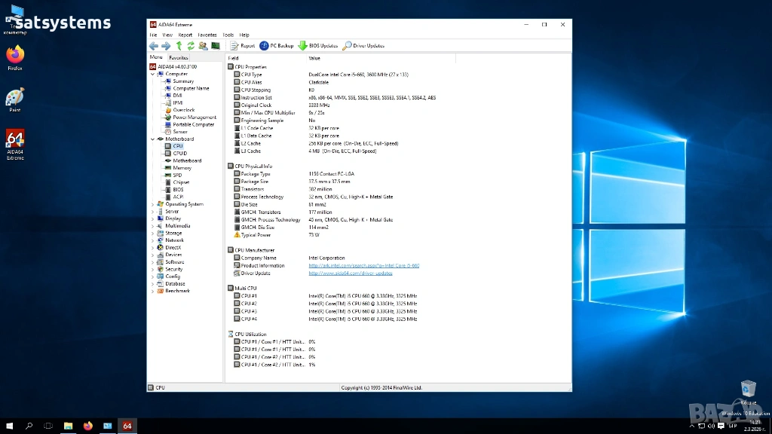Expand the Operating System tree node

tap(152, 204)
